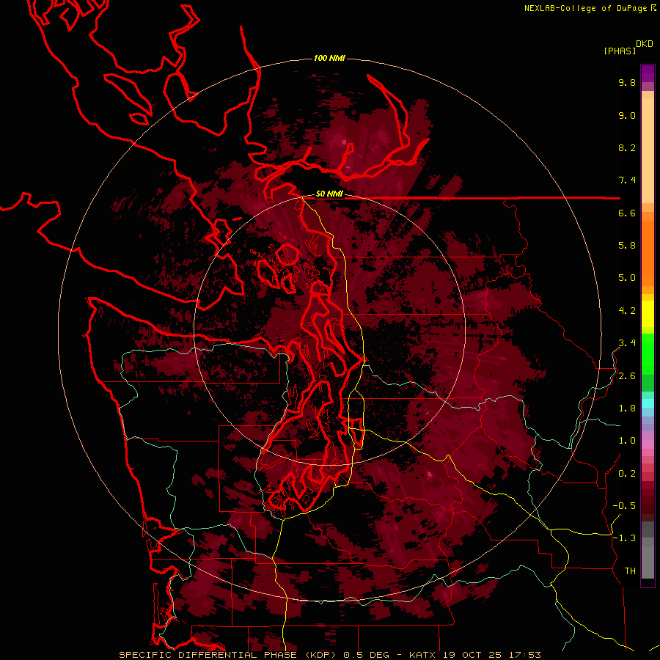This screenshot has height=660, width=660.
Task: Click the KATX station identifier in the caption
Action: [422, 655]
